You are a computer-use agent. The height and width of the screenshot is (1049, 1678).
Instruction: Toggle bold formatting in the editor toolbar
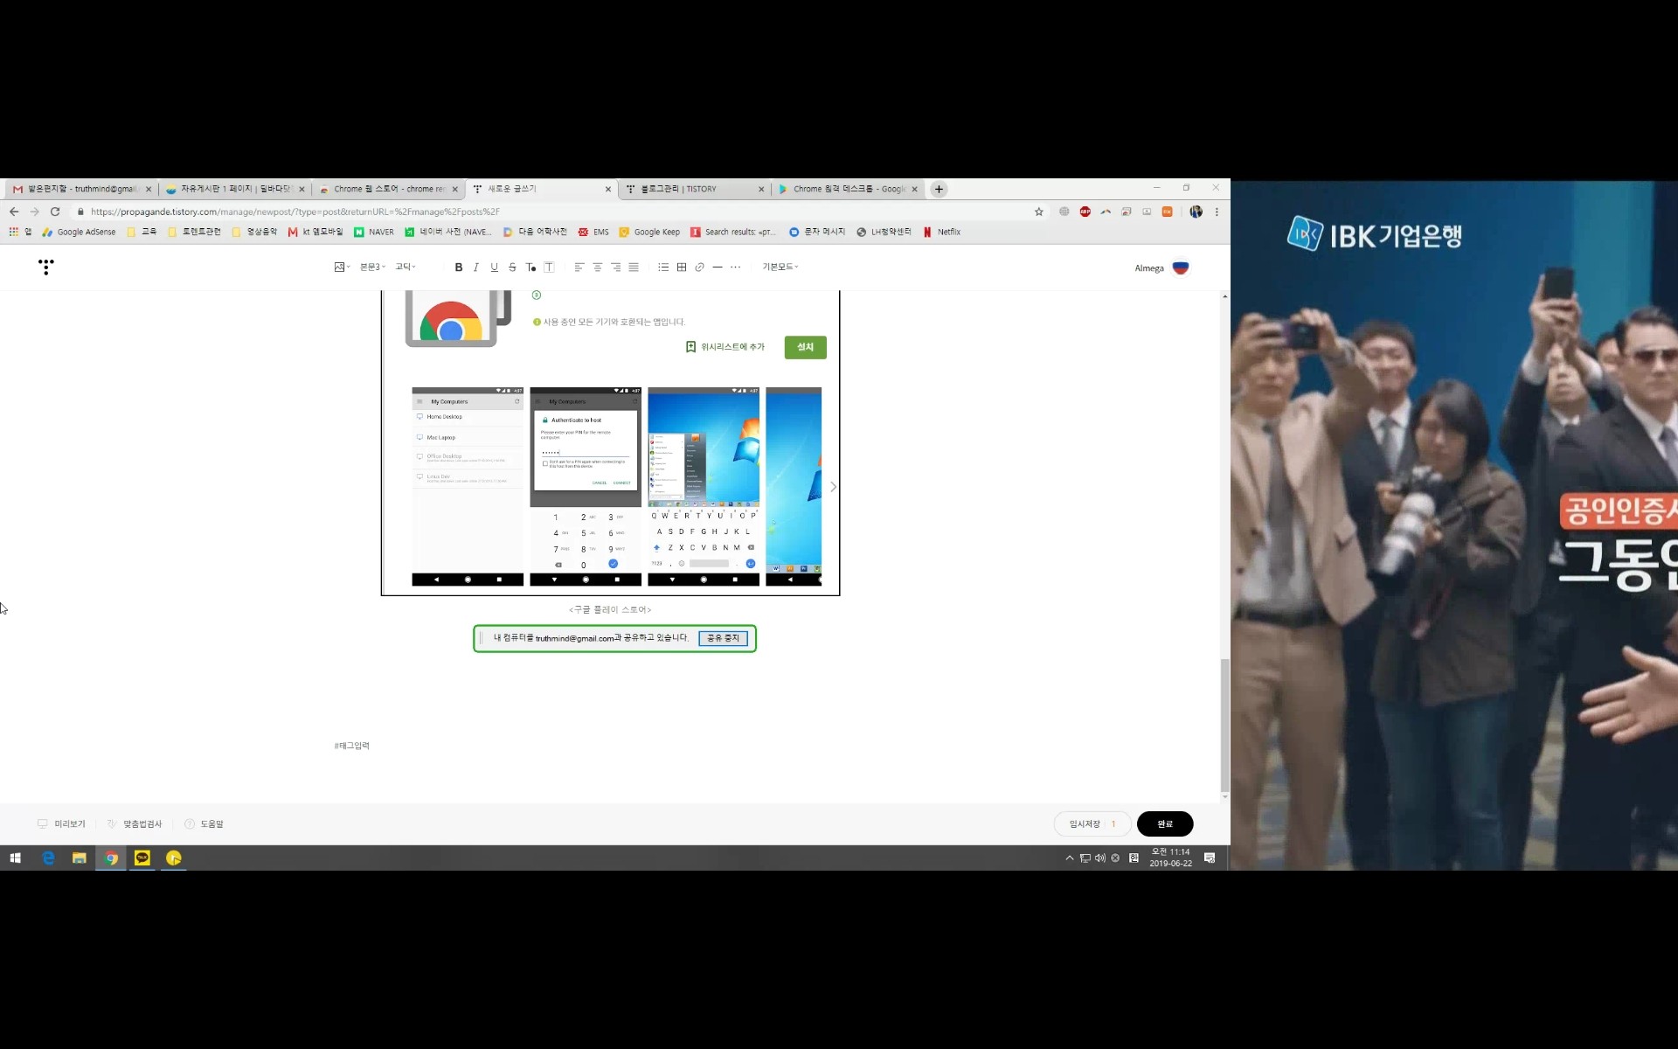458,267
